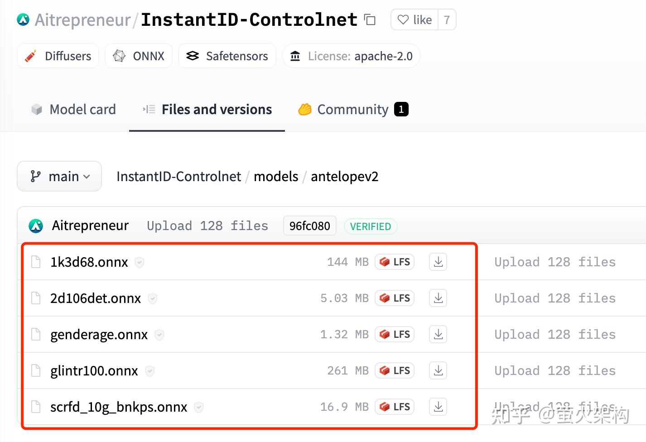Click the Safetensors tag
The width and height of the screenshot is (646, 442).
tap(227, 56)
